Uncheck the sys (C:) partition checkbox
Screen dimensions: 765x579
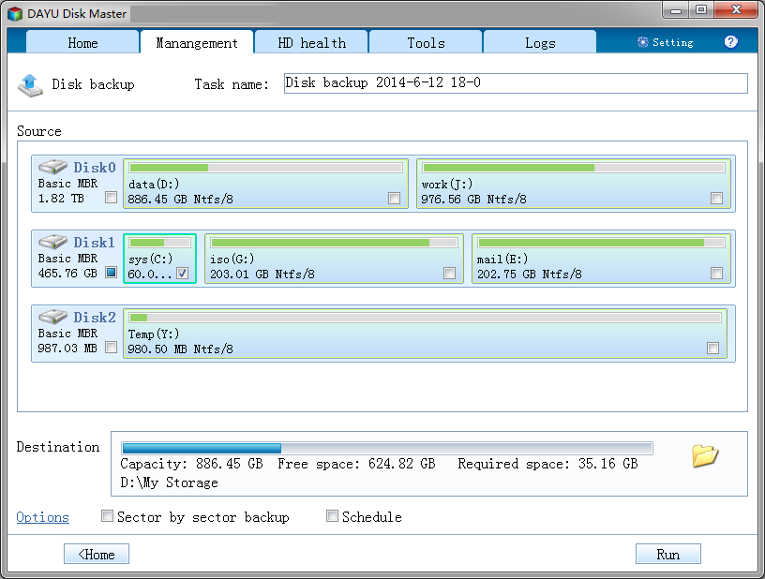coord(183,274)
